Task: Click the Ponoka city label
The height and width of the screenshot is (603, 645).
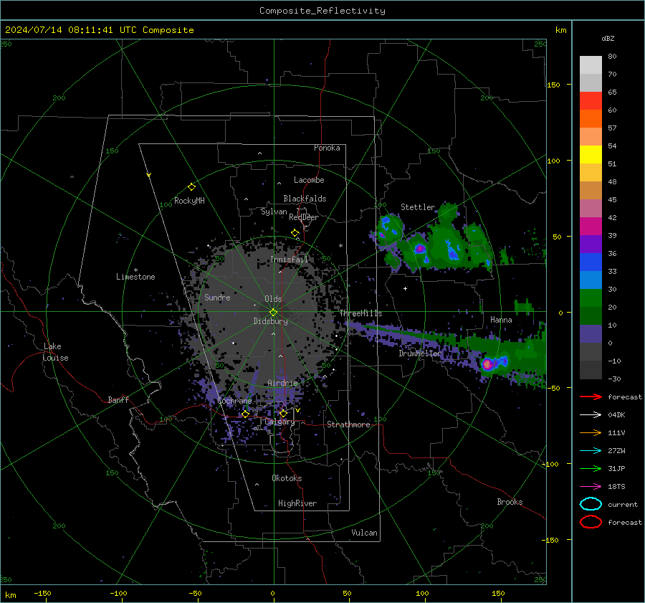Action: coord(327,148)
